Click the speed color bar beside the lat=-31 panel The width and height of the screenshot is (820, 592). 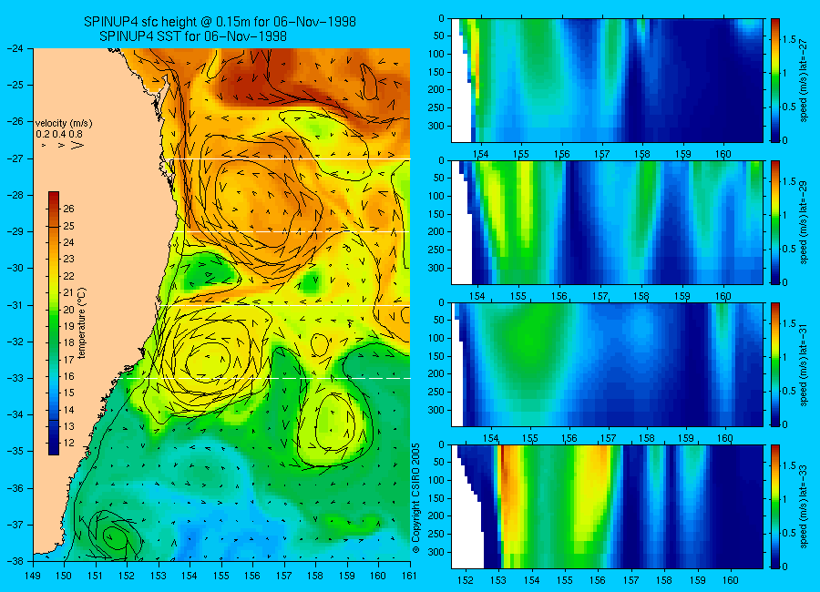(x=774, y=364)
